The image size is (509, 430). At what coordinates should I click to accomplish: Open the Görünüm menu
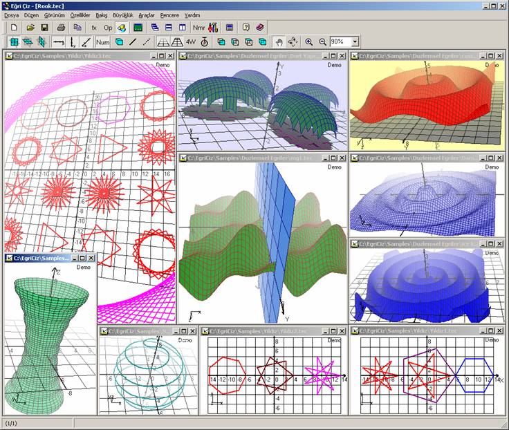click(x=55, y=15)
